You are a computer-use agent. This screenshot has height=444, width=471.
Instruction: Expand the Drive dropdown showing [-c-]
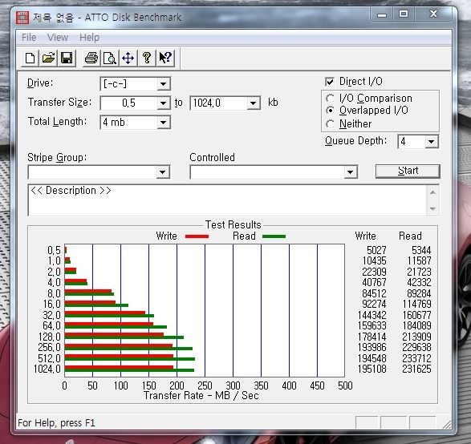tap(164, 83)
